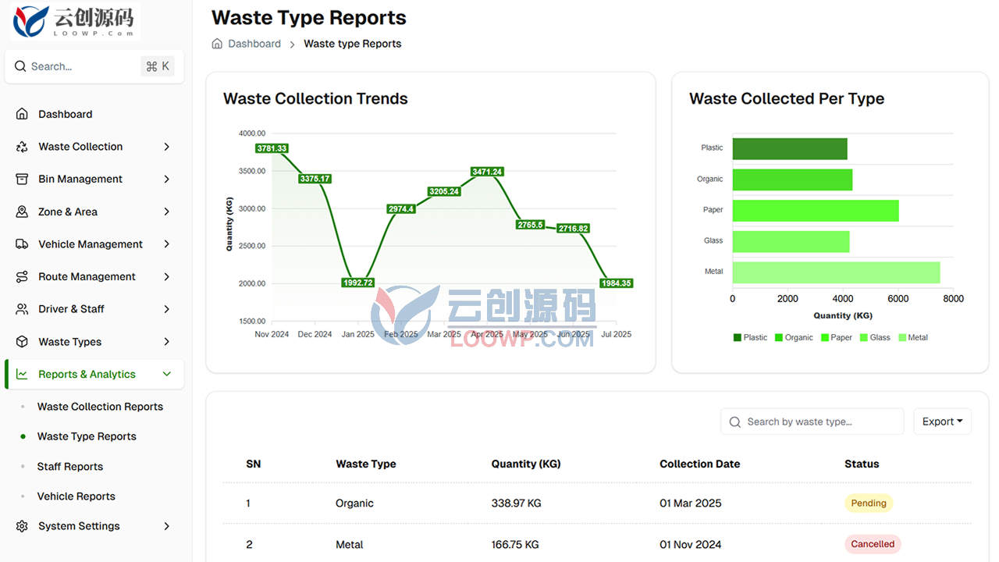Click the Dashboard home icon in sidebar
The width and height of the screenshot is (999, 562).
tap(22, 114)
